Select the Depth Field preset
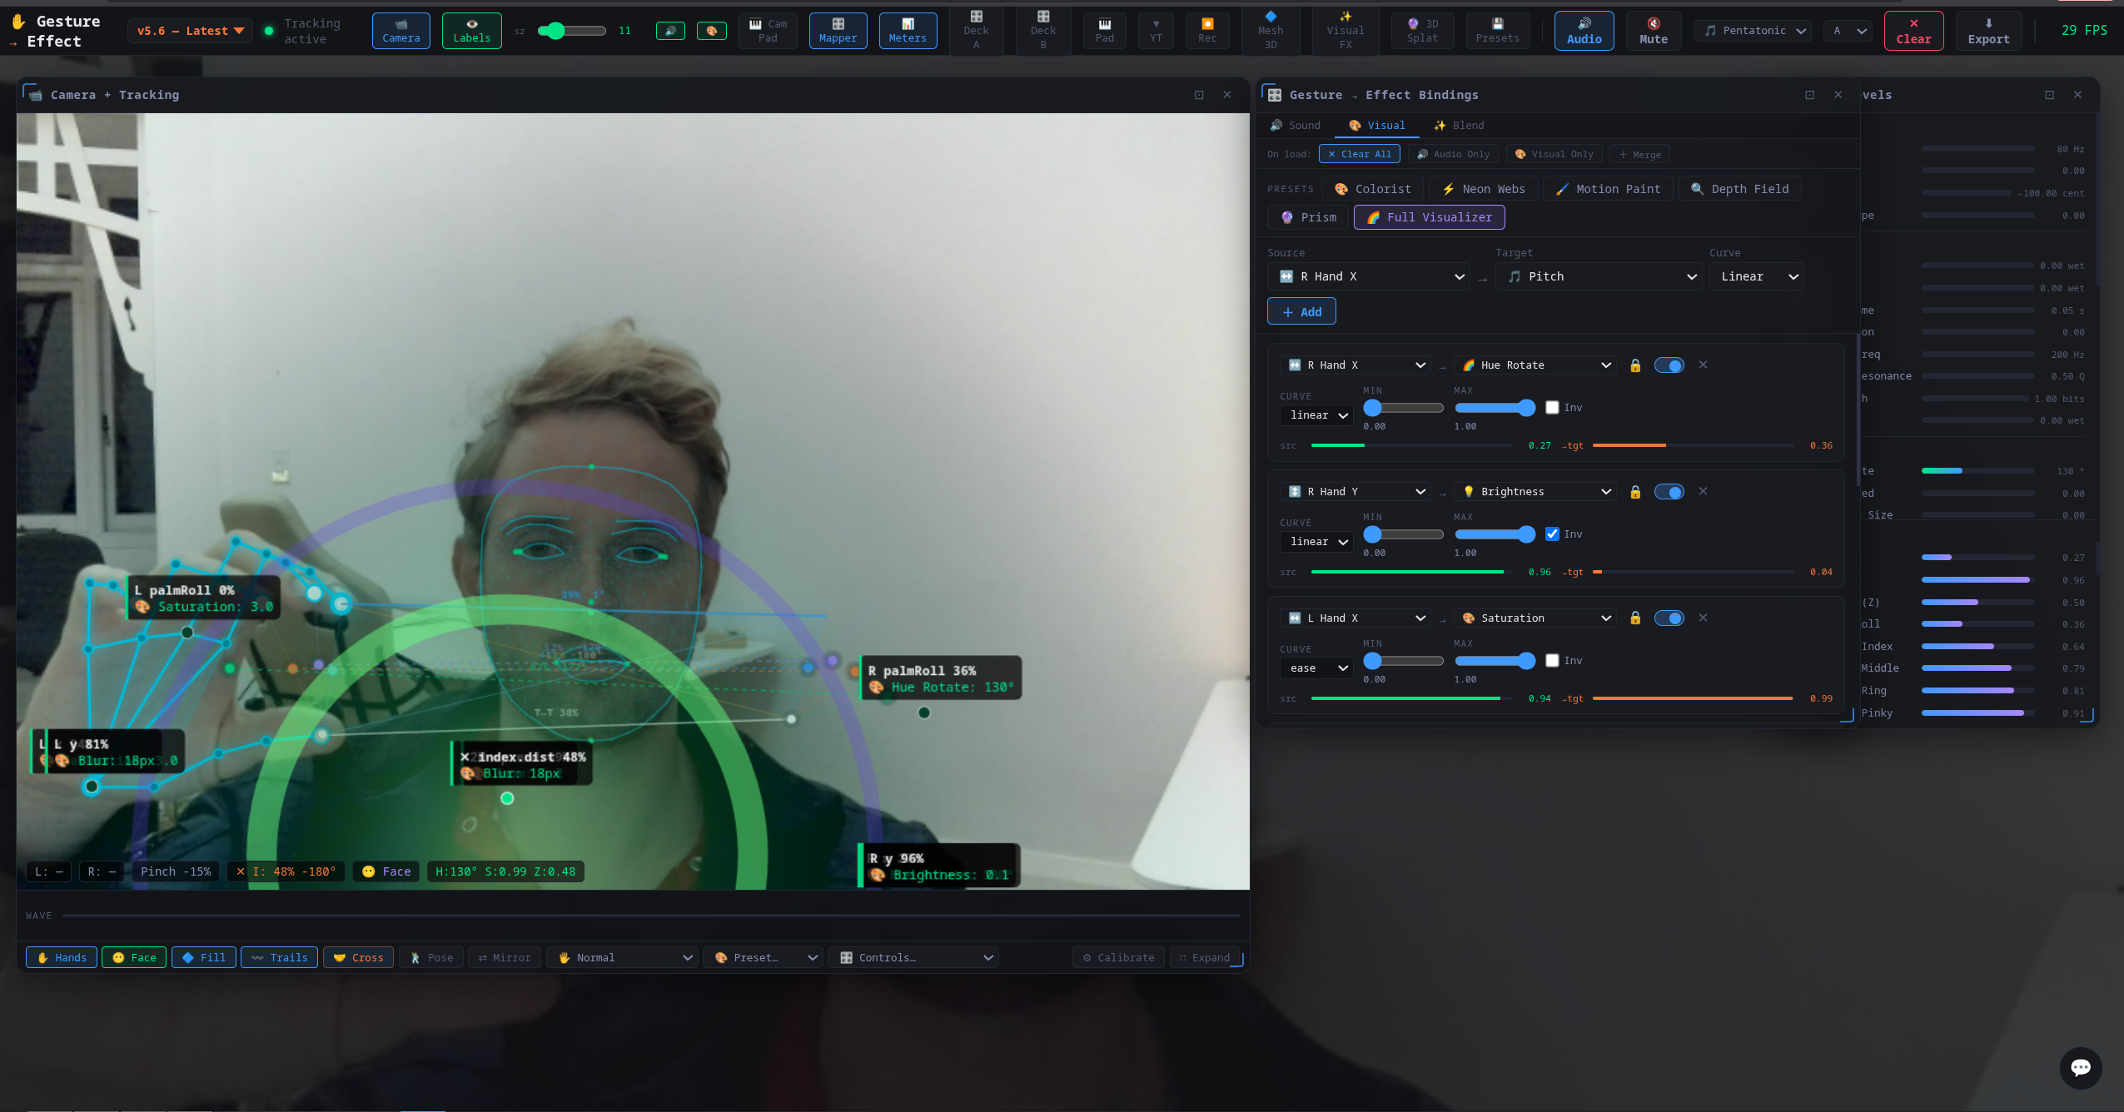The height and width of the screenshot is (1112, 2124). pos(1738,189)
